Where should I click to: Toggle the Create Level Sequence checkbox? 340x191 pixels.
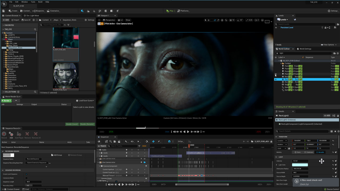(26, 174)
